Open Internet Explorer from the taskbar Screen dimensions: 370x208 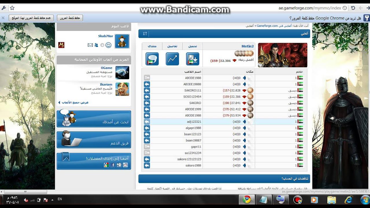tap(348, 200)
